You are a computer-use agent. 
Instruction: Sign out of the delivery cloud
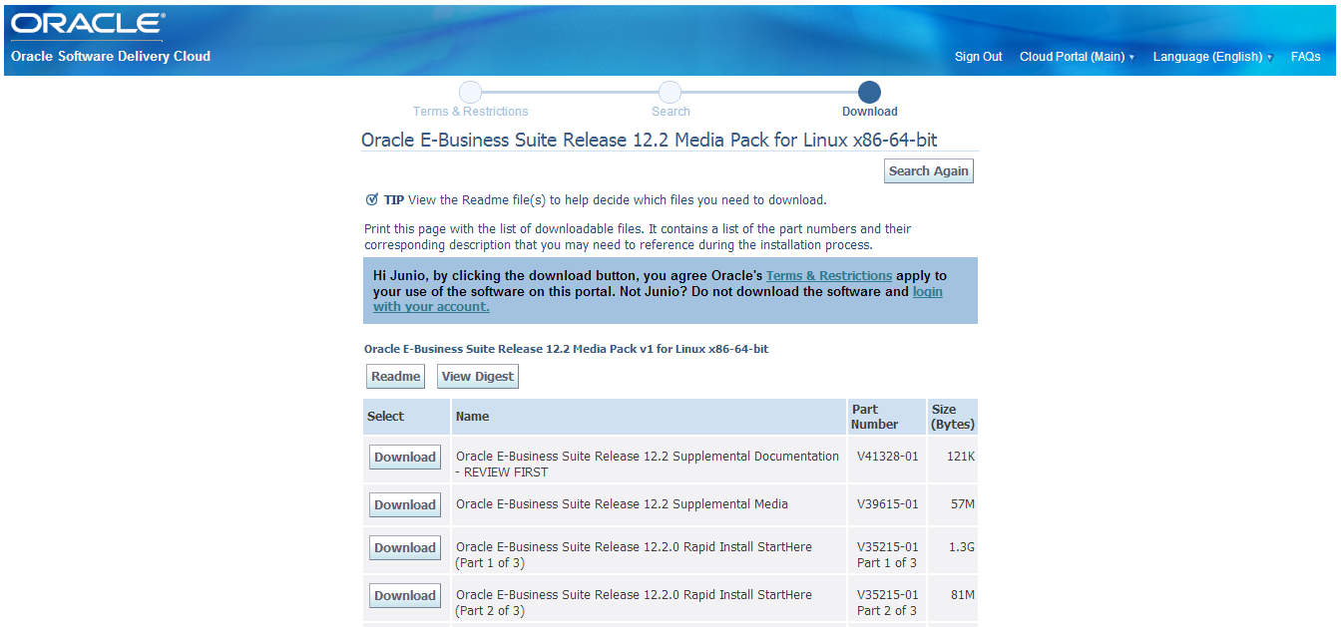978,57
